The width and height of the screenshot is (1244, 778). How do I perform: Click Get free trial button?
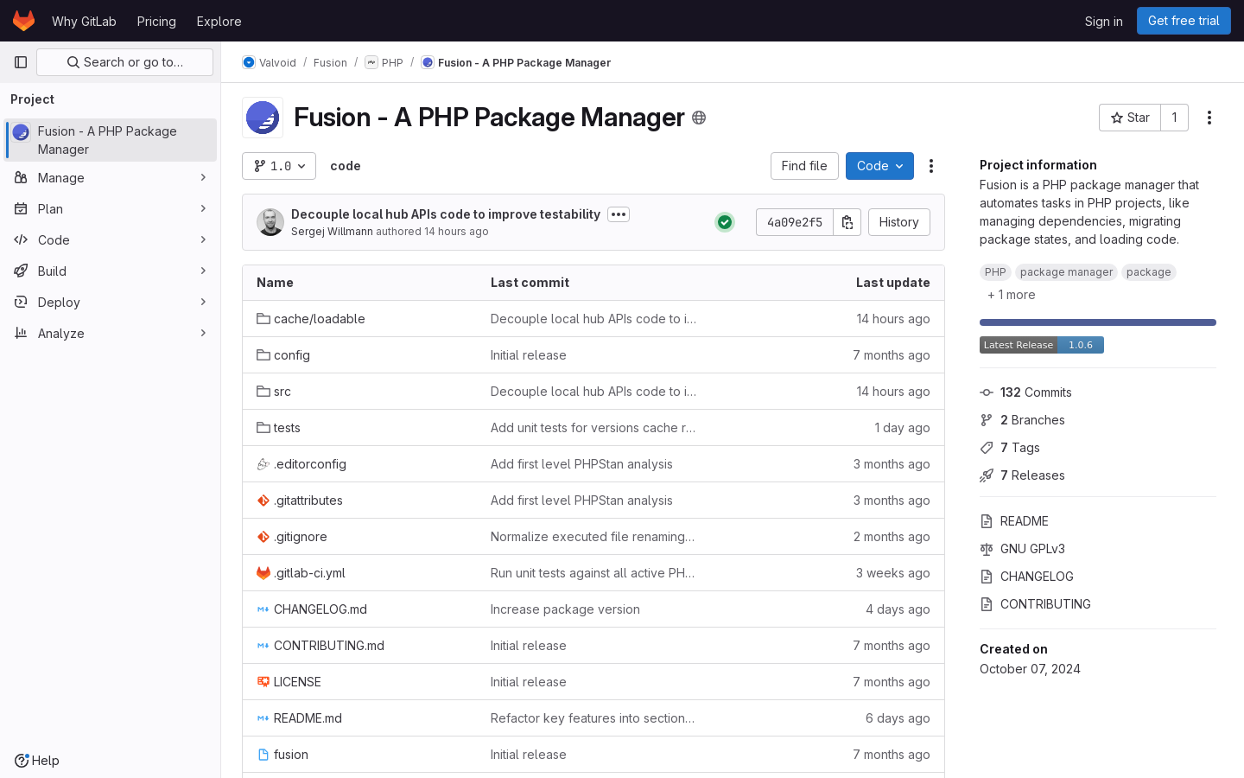pos(1184,21)
